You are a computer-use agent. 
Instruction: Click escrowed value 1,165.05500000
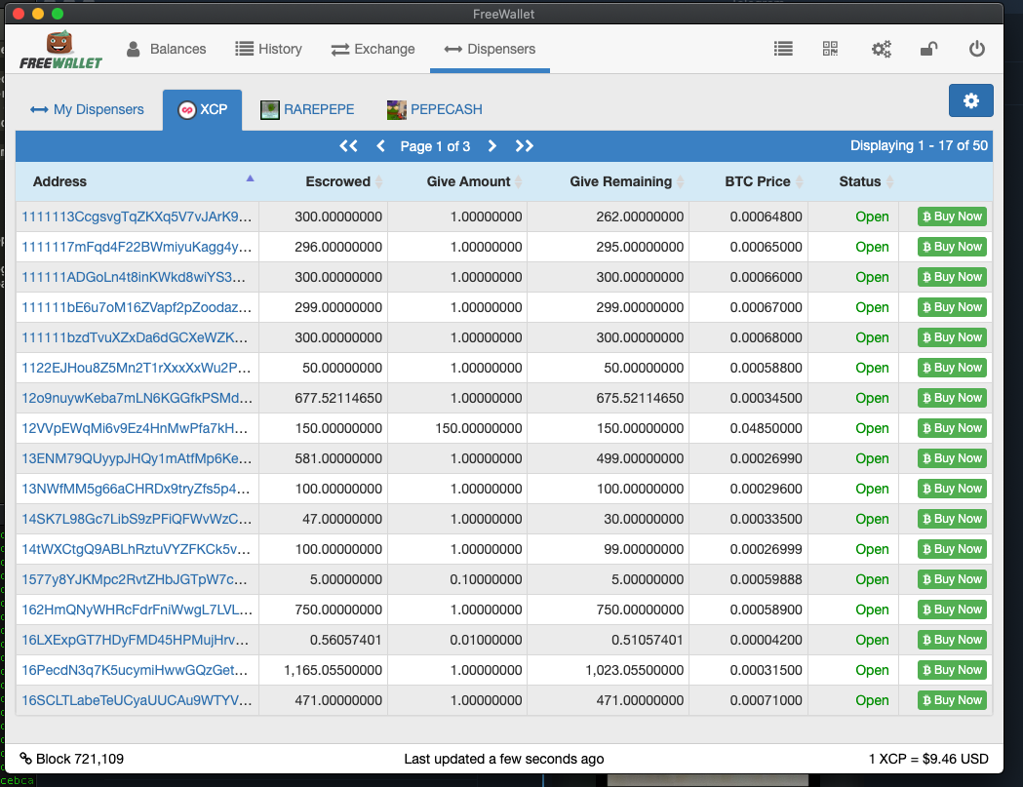click(333, 670)
